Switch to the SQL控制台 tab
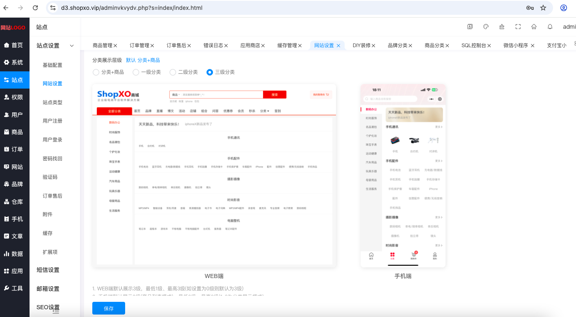Screen dimensions: 576x317 [473, 46]
